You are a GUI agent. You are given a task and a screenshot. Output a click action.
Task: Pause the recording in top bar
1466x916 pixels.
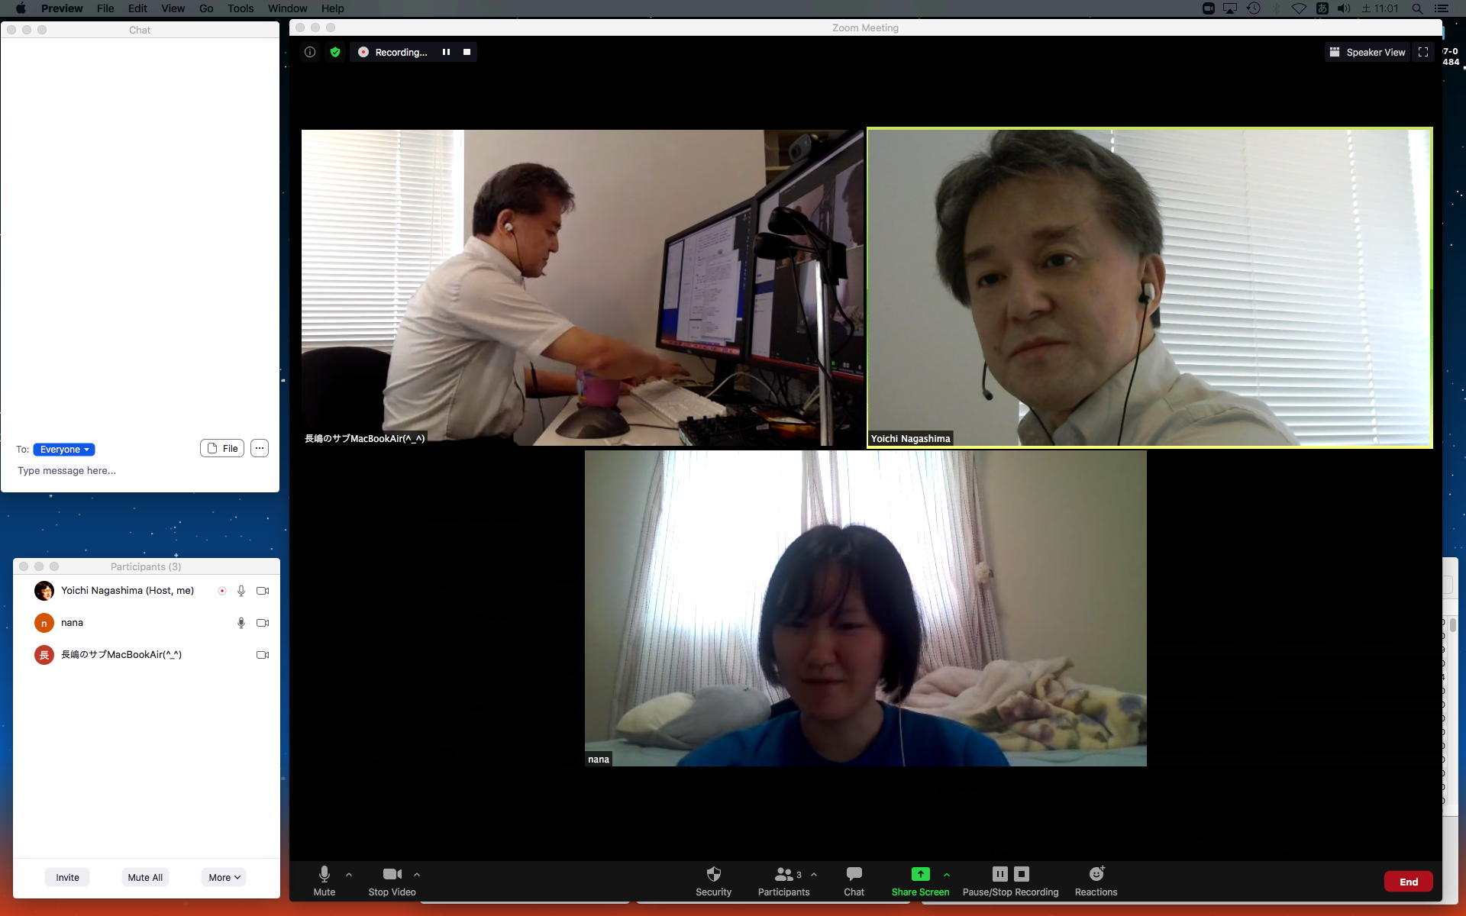pyautogui.click(x=446, y=52)
